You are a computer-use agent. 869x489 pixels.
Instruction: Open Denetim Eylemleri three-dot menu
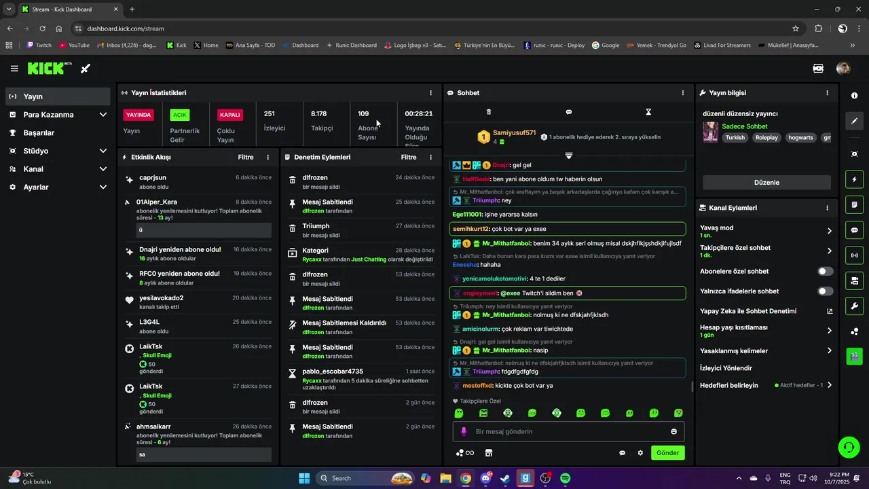tap(430, 157)
